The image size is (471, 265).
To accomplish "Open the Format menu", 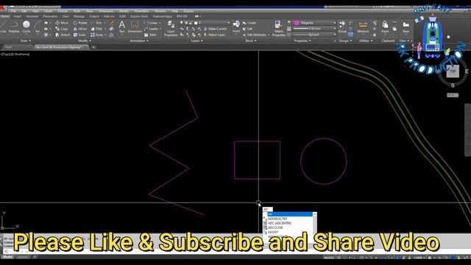I will [x=63, y=11].
